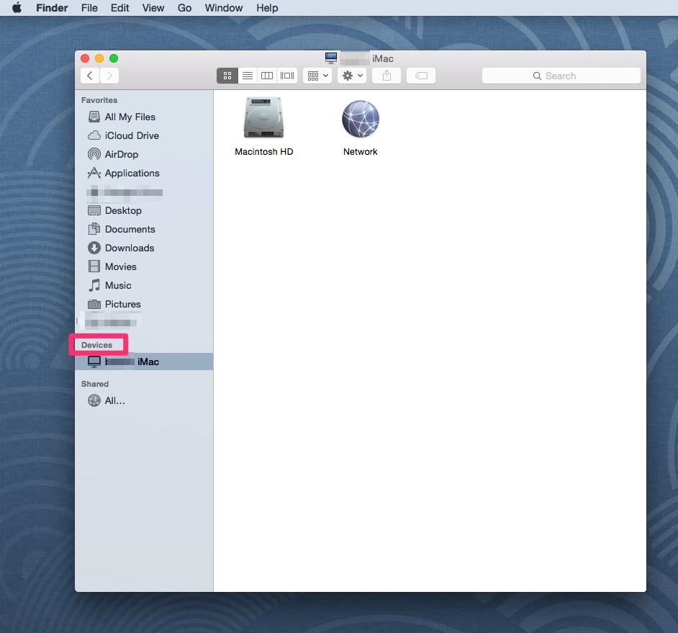Image resolution: width=678 pixels, height=633 pixels.
Task: Switch to list view
Action: coord(248,76)
